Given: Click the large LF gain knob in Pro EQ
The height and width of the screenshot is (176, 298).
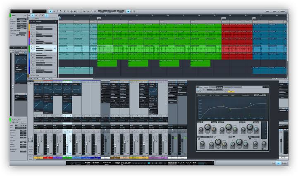Looking at the screenshot, I should click(207, 127).
